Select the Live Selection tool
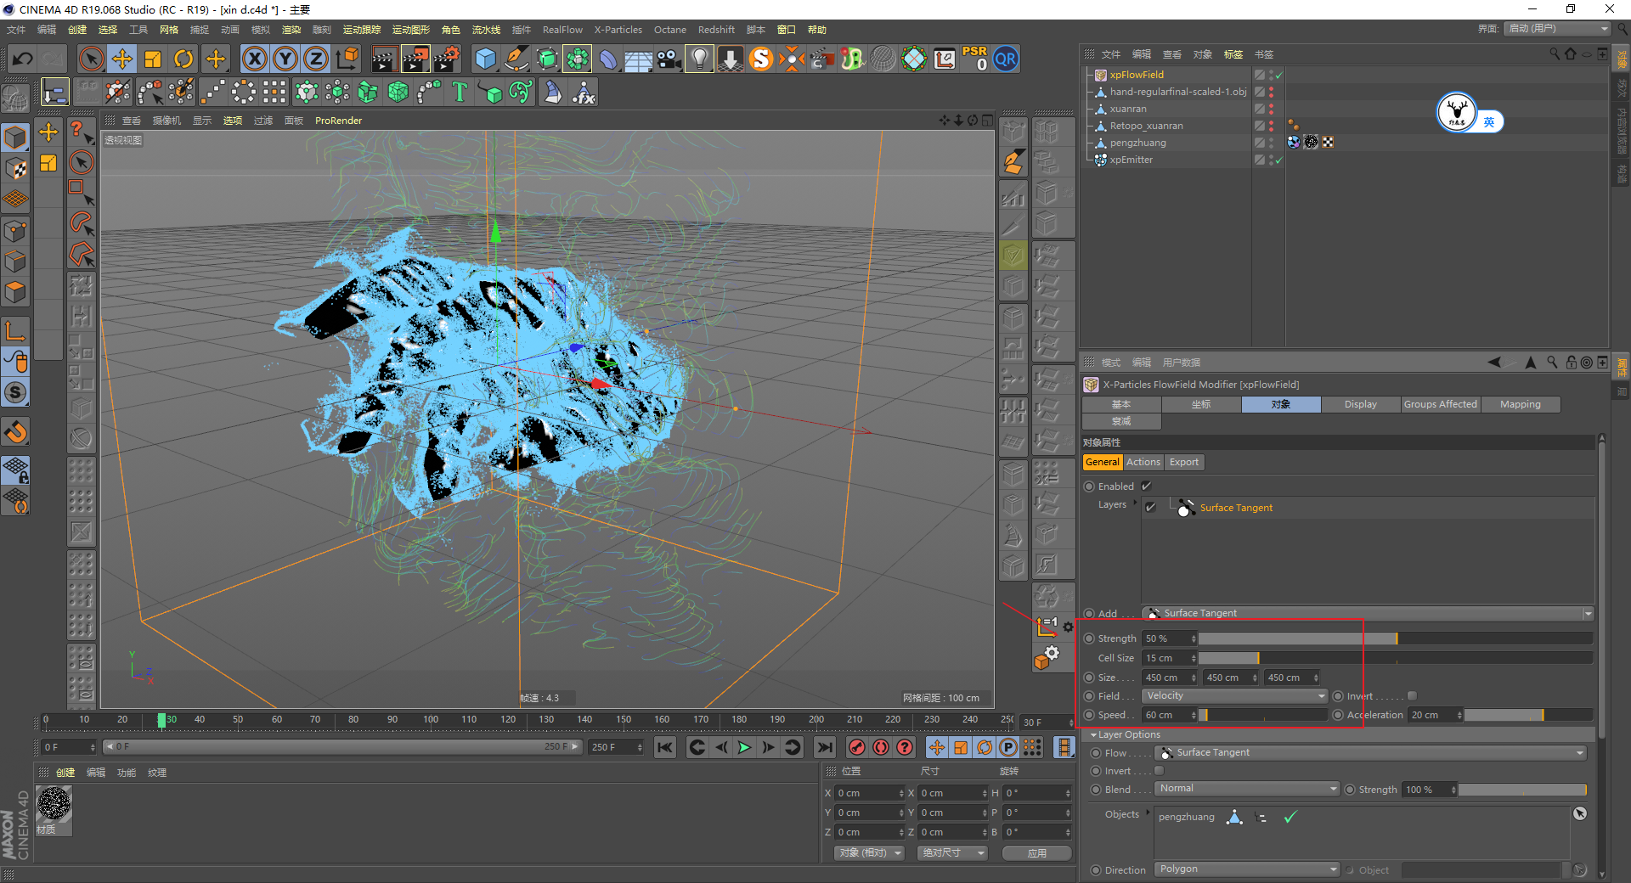 91,59
